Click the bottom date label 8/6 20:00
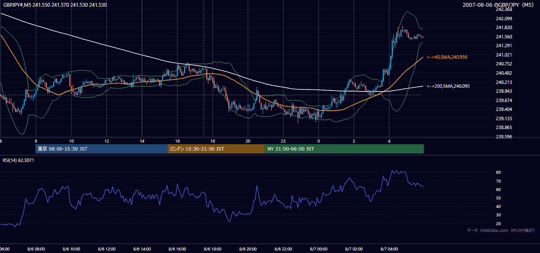 [248, 249]
